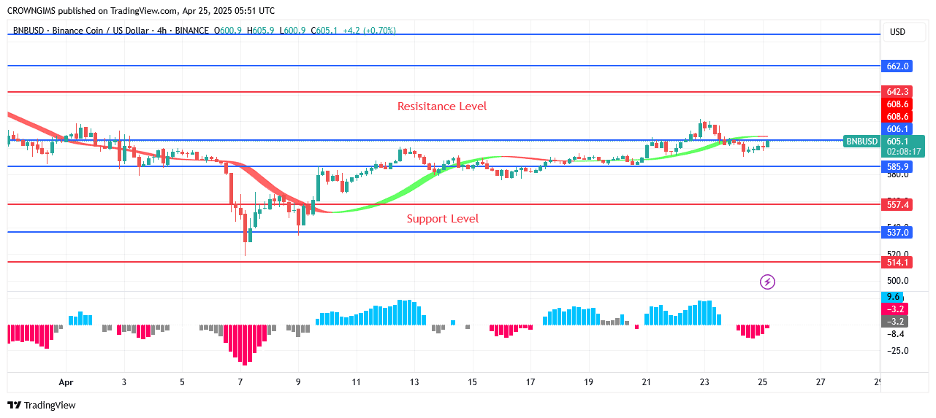936x418 pixels.
Task: Click the 514.1 red price label
Action: pos(897,263)
